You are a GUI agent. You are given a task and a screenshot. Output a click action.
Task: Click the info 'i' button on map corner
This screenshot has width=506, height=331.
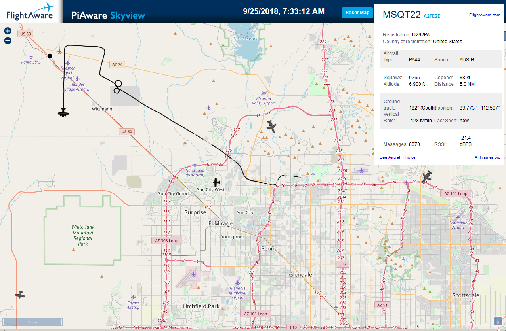tap(498, 322)
